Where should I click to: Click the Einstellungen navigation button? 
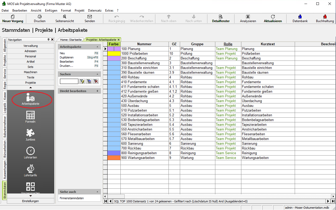tap(30, 201)
